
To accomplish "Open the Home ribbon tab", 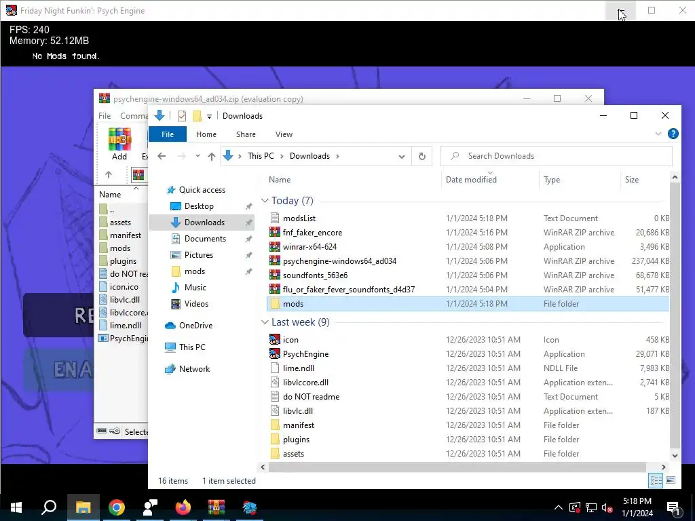I will point(206,134).
